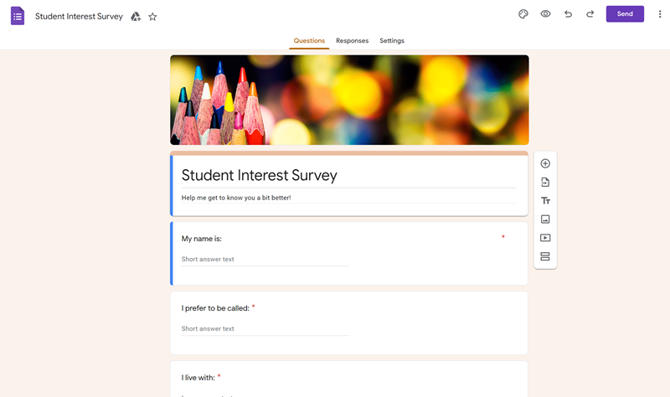Click Short answer text under 'I prefer to be called:'
Image resolution: width=670 pixels, height=397 pixels.
(265, 329)
